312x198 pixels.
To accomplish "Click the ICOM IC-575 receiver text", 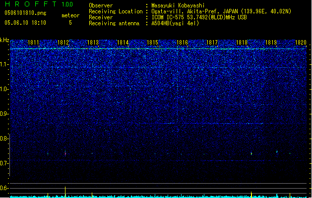I will 199,17.
